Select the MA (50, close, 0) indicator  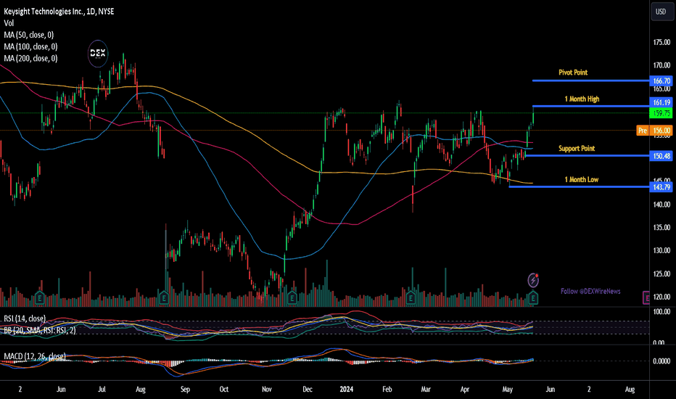29,35
